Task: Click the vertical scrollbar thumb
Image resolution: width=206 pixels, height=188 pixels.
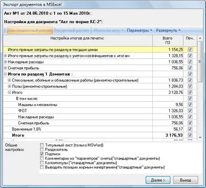Action: pyautogui.click(x=200, y=62)
